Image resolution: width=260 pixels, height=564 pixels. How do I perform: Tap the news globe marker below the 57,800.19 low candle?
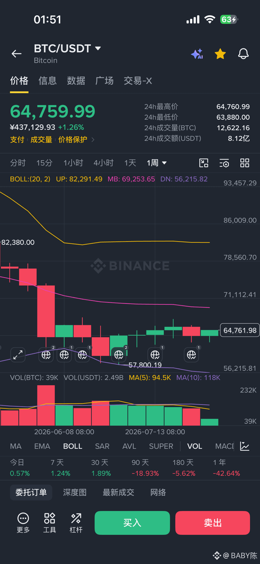(x=119, y=355)
